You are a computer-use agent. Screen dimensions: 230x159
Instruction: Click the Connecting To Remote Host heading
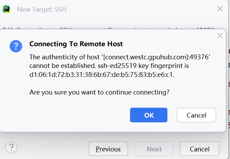[x=76, y=44]
